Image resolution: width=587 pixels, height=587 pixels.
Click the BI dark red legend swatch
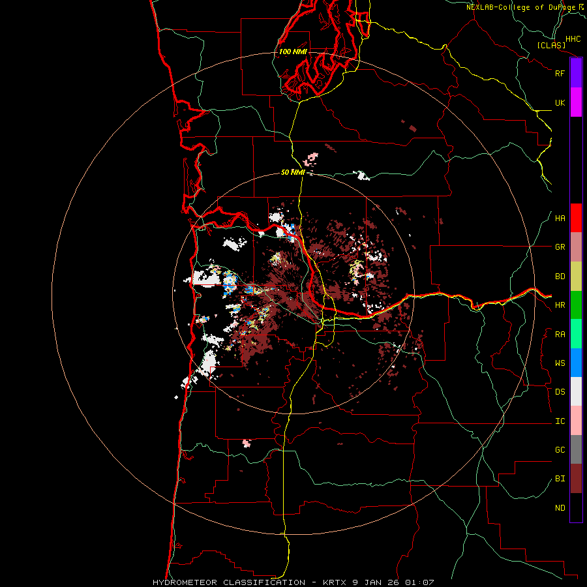(x=576, y=479)
